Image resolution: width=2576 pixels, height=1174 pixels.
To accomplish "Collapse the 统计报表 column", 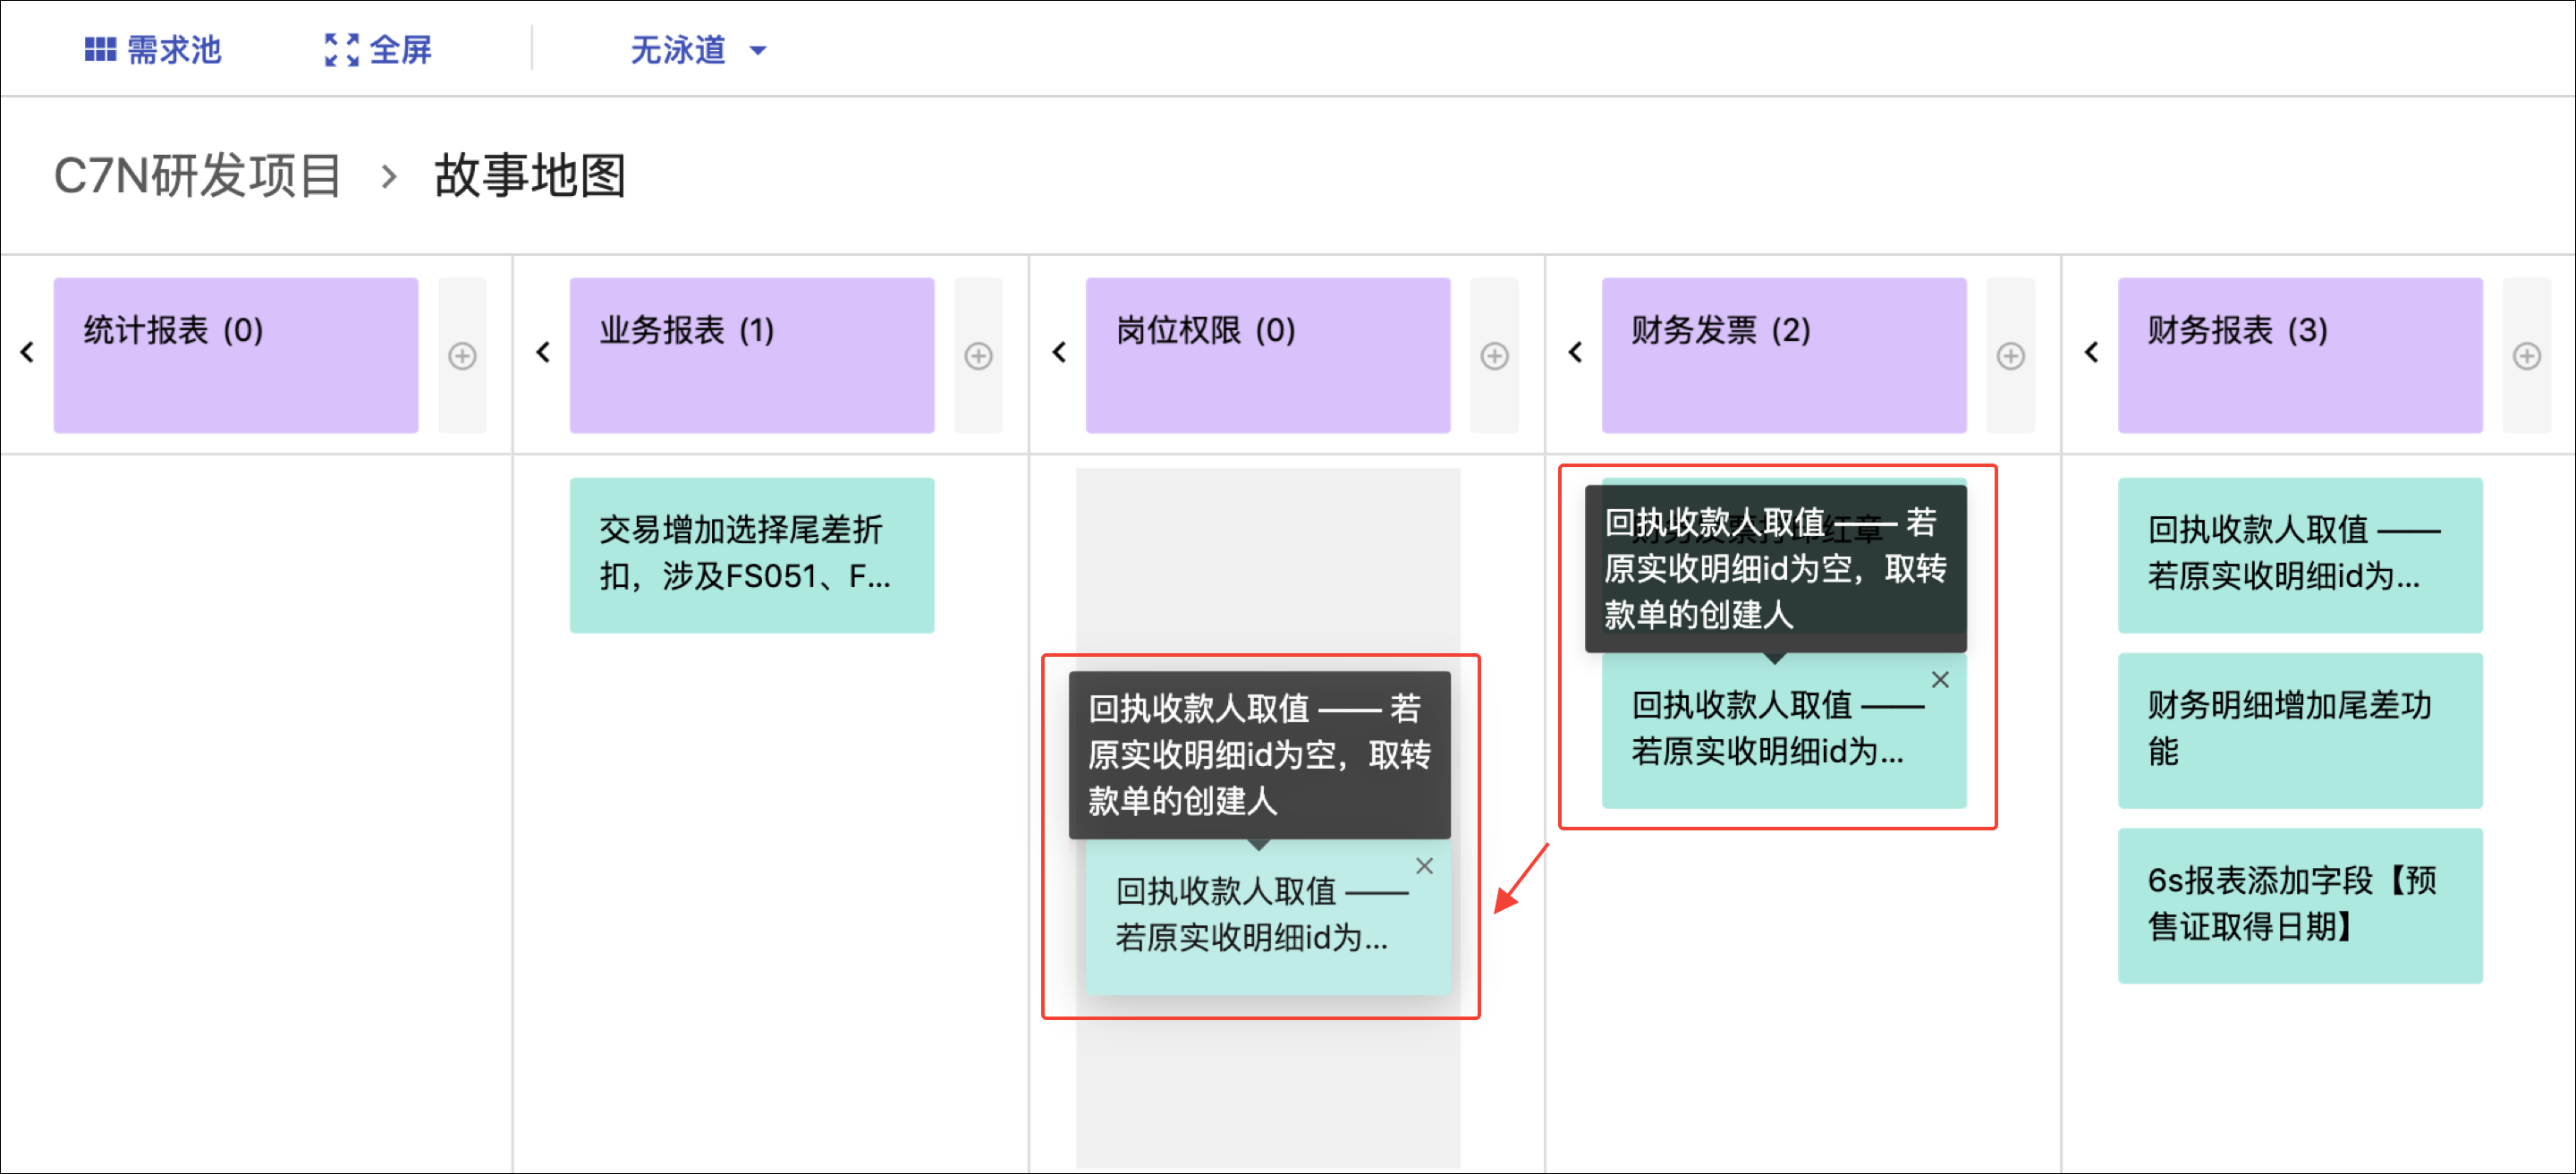I will 27,352.
